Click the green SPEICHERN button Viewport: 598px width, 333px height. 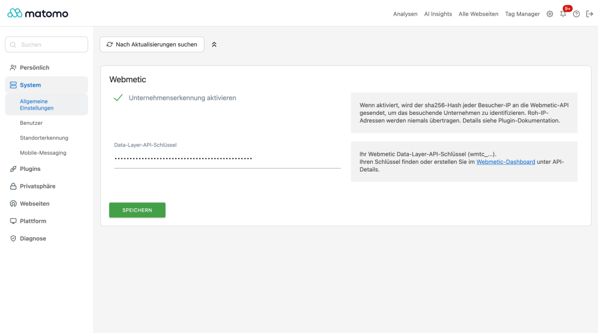pos(137,210)
